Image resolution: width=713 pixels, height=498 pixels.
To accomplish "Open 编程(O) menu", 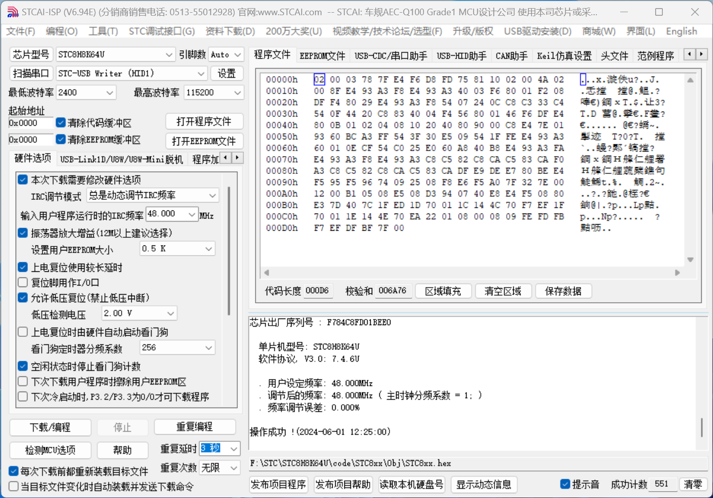I will click(61, 31).
